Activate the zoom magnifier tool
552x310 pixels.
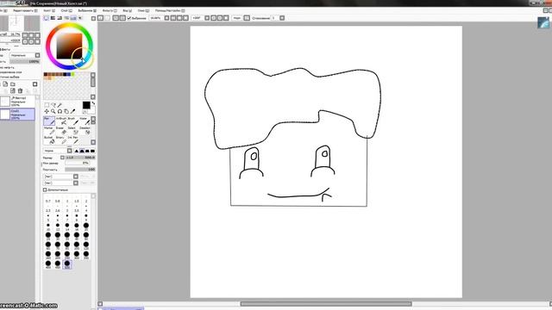point(53,111)
